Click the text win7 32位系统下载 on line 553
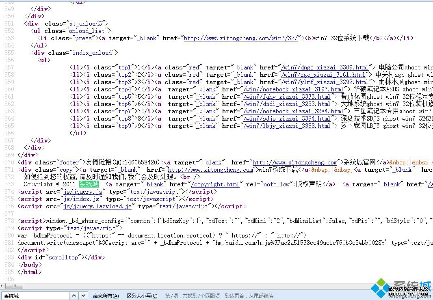The height and width of the screenshot is (300, 433). pyautogui.click(x=342, y=38)
